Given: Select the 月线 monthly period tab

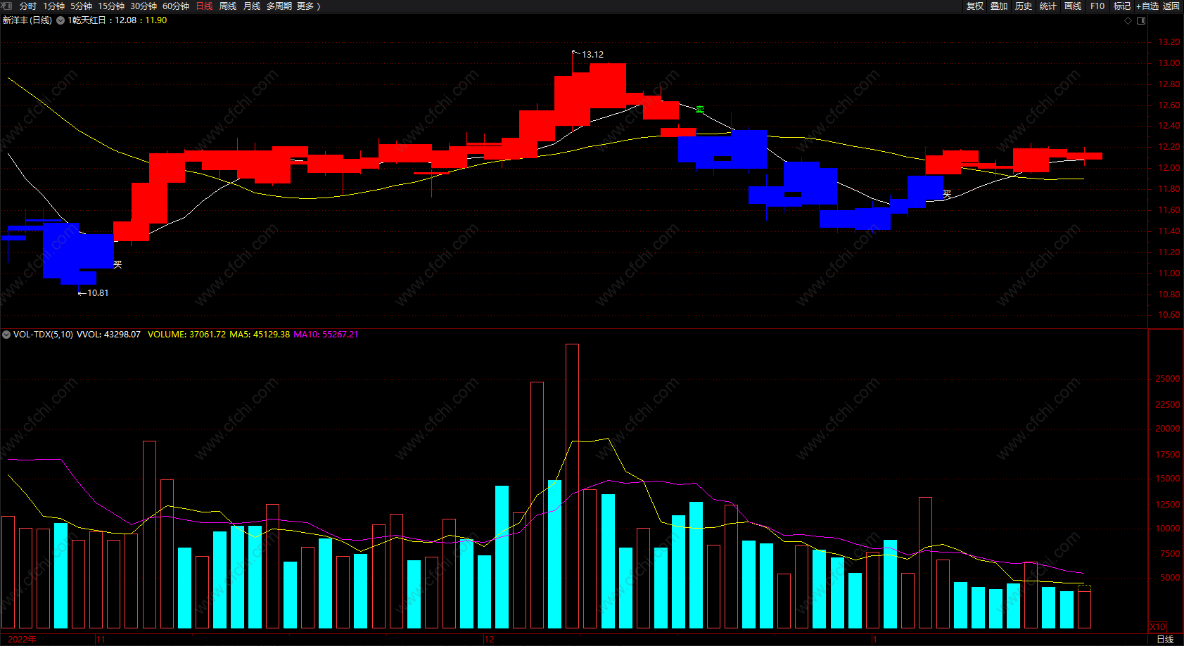Looking at the screenshot, I should coord(251,6).
